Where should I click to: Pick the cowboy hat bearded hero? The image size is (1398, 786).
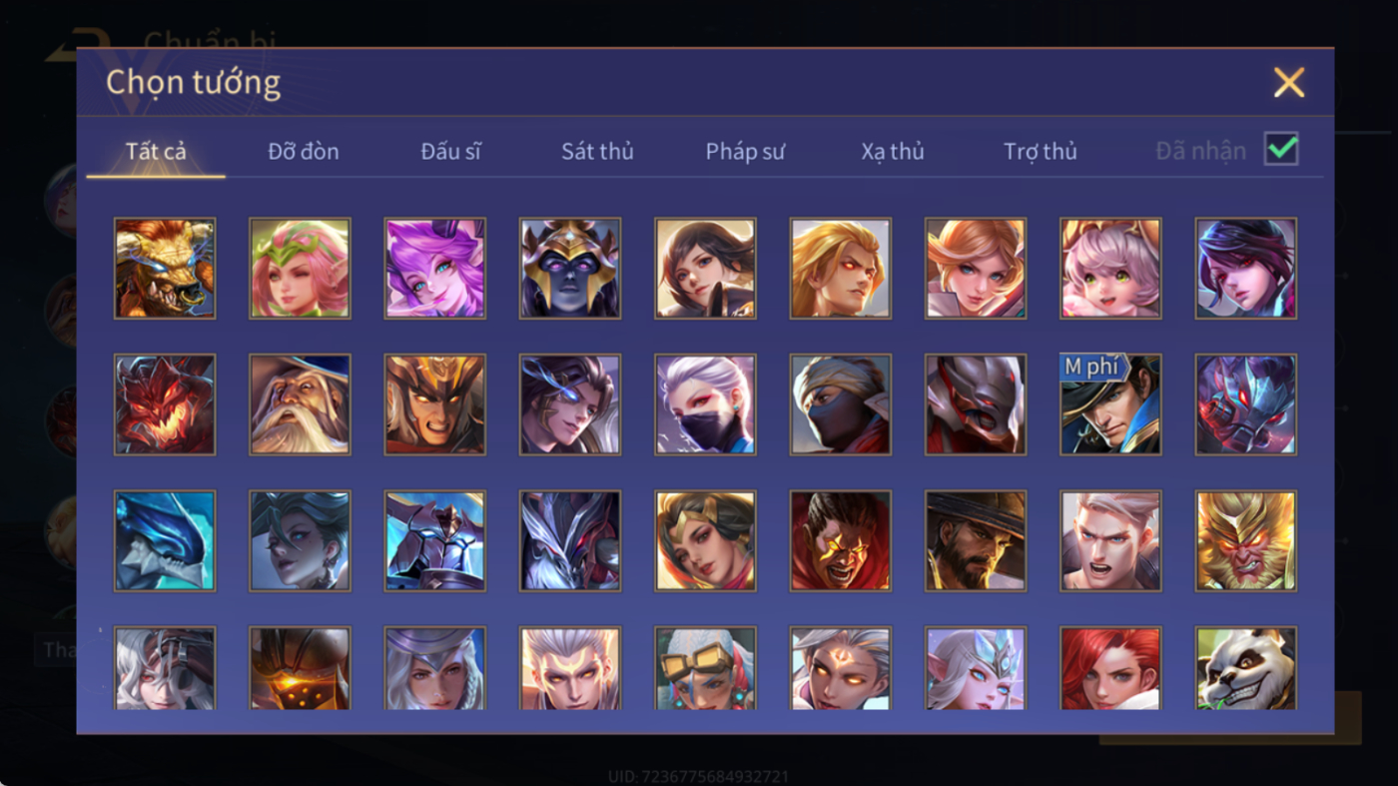point(976,540)
